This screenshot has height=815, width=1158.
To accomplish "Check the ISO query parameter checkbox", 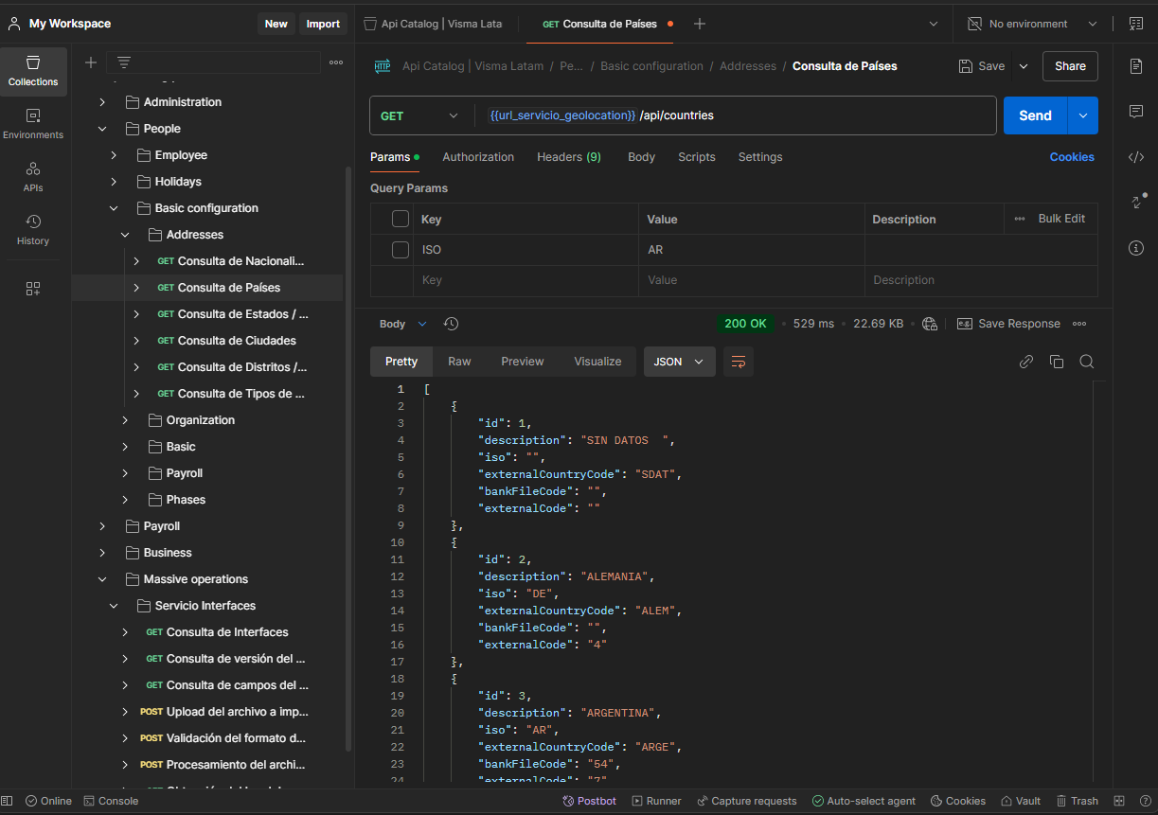I will tap(399, 249).
